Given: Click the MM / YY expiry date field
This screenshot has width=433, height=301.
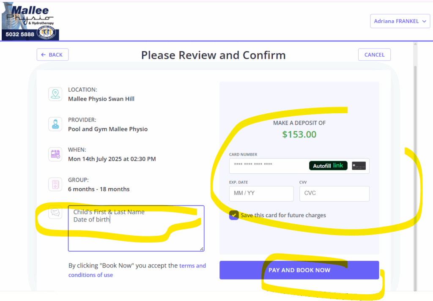Looking at the screenshot, I should pyautogui.click(x=261, y=193).
